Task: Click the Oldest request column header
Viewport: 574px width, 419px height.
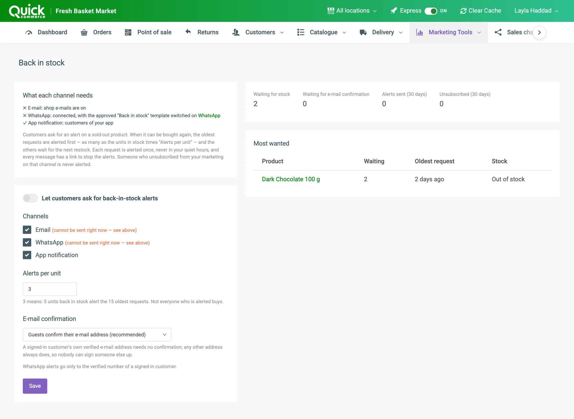Action: coord(434,161)
